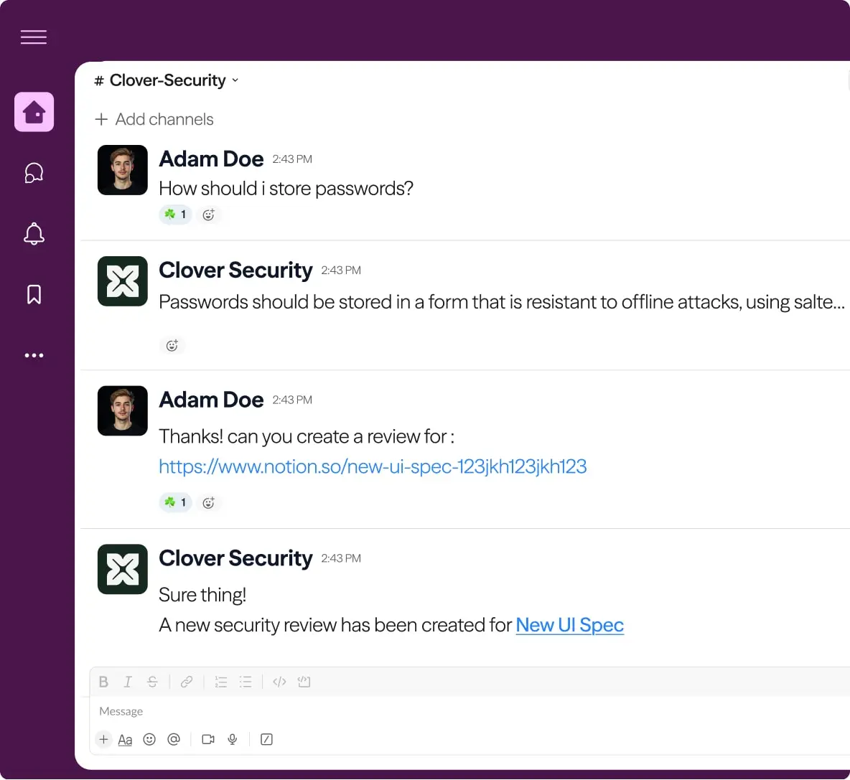850x780 pixels.
Task: Open direct messages from the sidebar
Action: tap(34, 172)
